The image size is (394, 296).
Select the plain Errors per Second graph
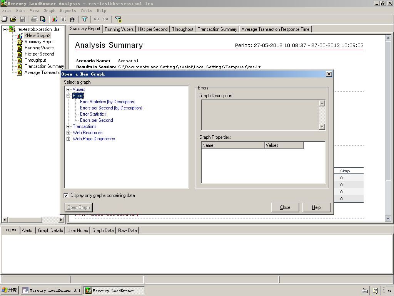(97, 120)
